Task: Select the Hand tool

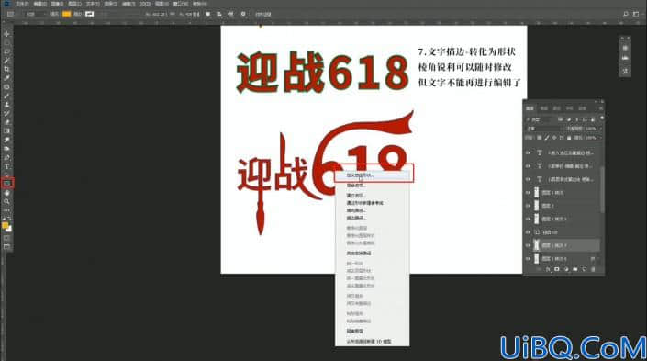Action: (x=6, y=193)
